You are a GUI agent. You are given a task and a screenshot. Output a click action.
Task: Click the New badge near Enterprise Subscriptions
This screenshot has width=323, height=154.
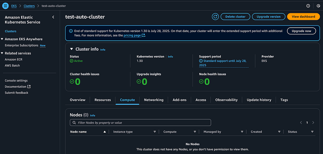[43, 46]
